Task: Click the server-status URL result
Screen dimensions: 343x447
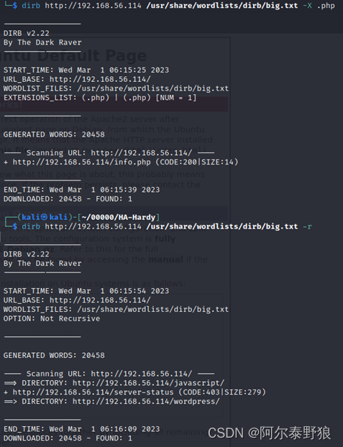Action: tap(93, 392)
